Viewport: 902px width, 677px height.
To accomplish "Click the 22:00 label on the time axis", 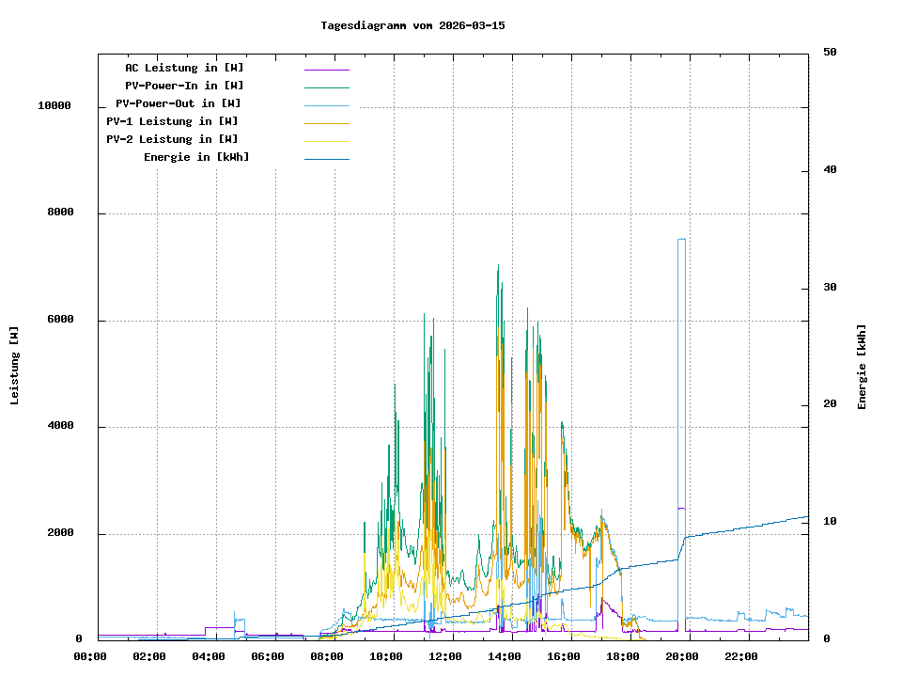I will click(x=741, y=656).
